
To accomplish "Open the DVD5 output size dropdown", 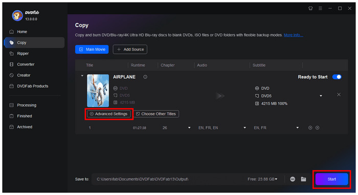I will click(321, 96).
